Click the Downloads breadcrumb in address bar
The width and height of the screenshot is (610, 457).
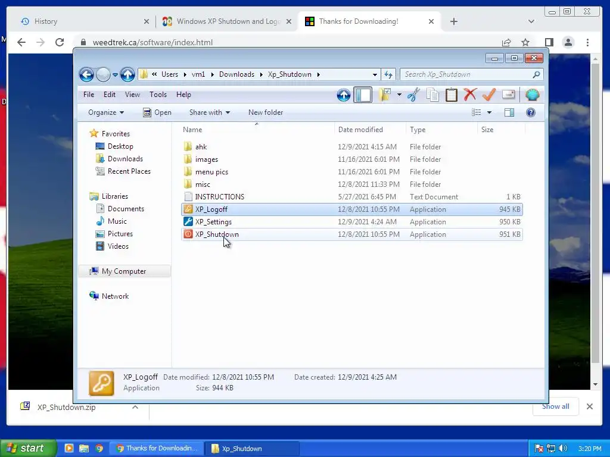pyautogui.click(x=236, y=74)
